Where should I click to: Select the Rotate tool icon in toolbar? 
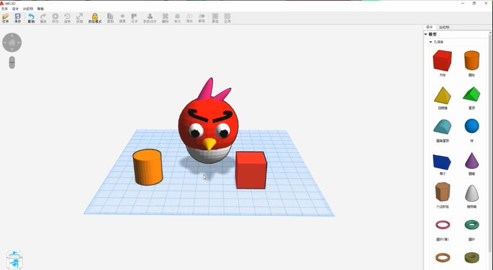67,16
